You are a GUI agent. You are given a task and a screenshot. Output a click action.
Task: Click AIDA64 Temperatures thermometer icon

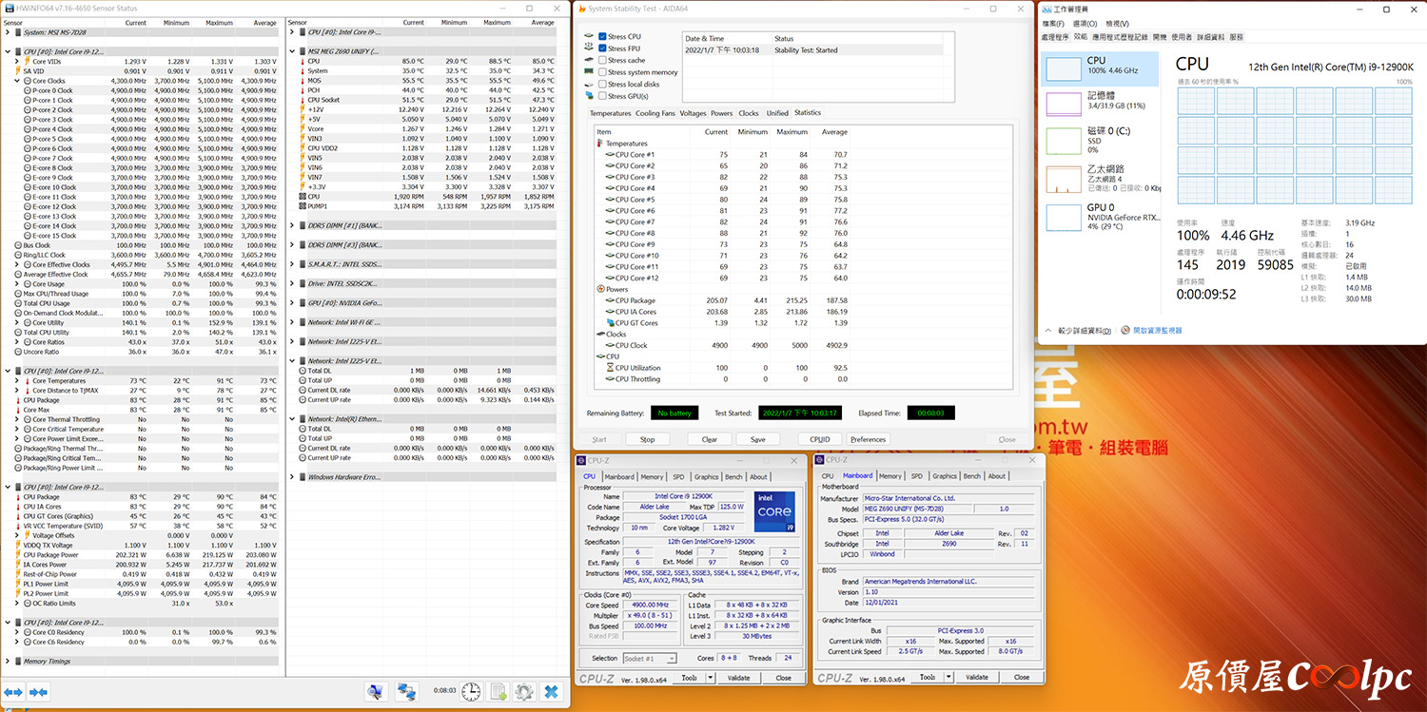(x=600, y=144)
